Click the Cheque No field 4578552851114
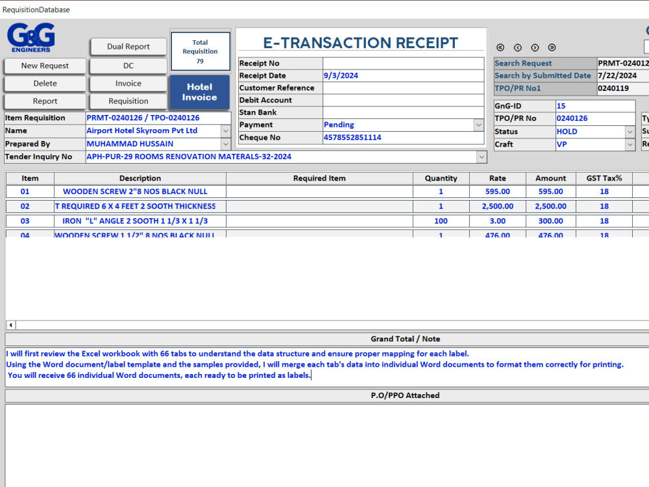This screenshot has height=487, width=649. click(403, 138)
